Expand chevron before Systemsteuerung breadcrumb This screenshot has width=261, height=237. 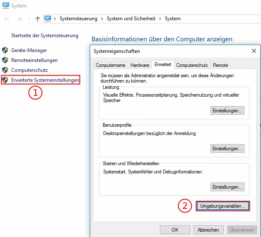coord(55,19)
